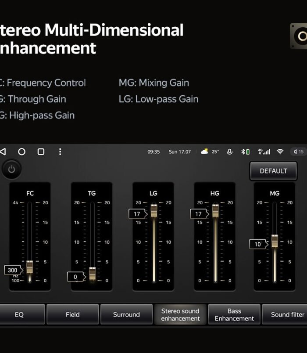Screen dimensions: 307x353
Task: Toggle the sound enhancement power button
Action: (x=11, y=169)
